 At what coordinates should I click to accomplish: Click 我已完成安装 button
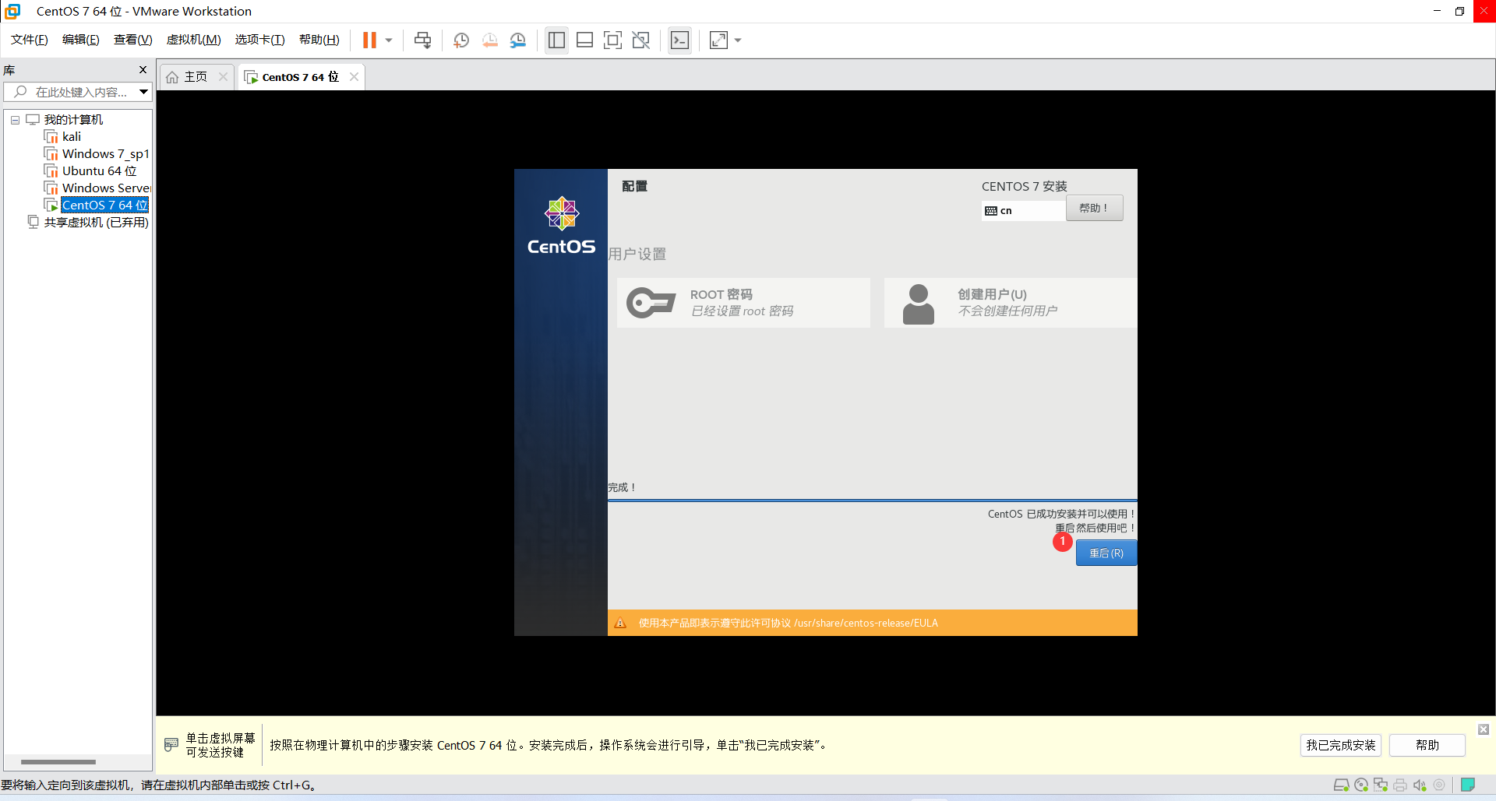point(1340,745)
